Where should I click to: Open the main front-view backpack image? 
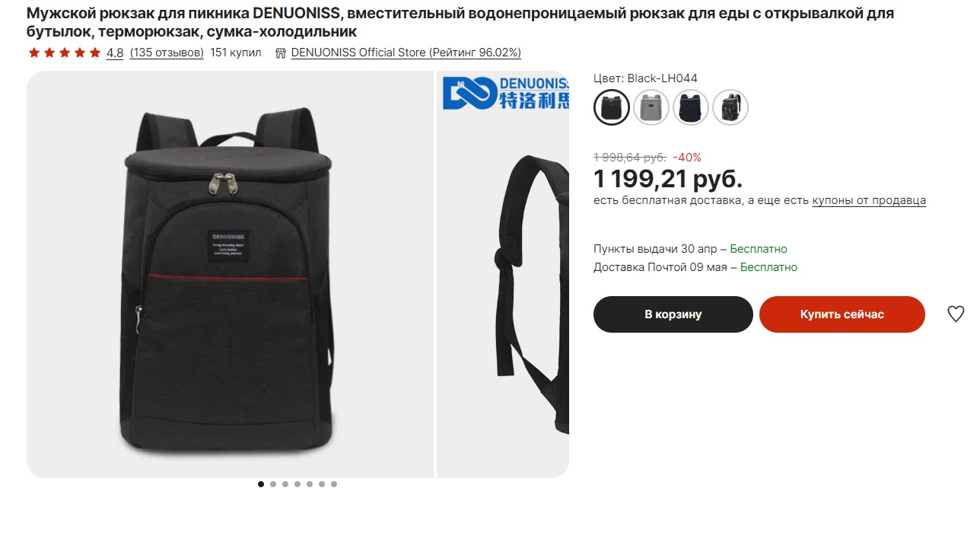[230, 275]
